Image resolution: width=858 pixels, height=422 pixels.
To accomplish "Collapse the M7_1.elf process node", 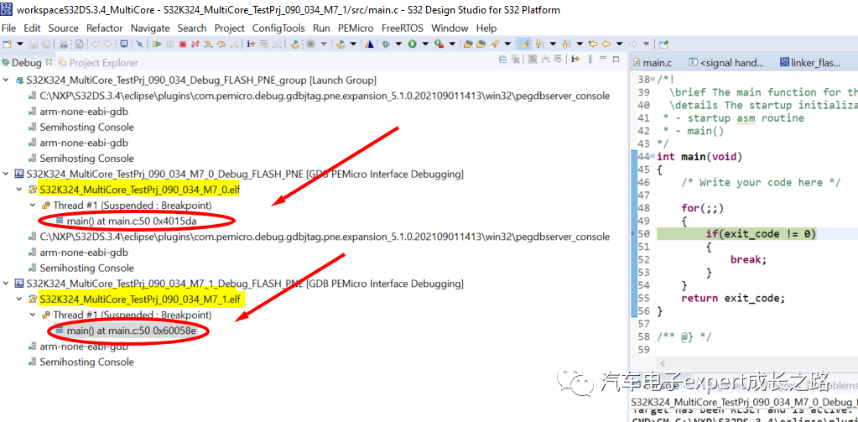I will point(19,300).
